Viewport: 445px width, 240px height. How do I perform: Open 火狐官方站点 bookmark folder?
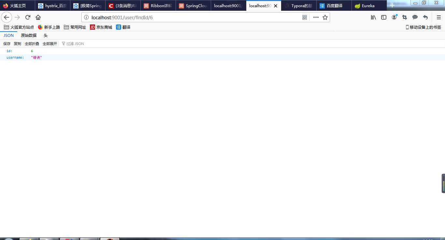[x=19, y=27]
